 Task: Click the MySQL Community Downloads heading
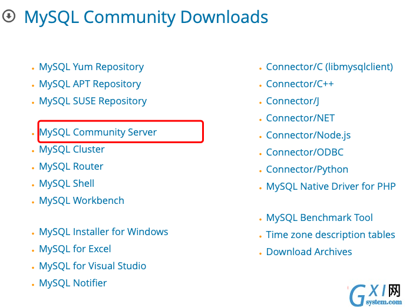146,17
